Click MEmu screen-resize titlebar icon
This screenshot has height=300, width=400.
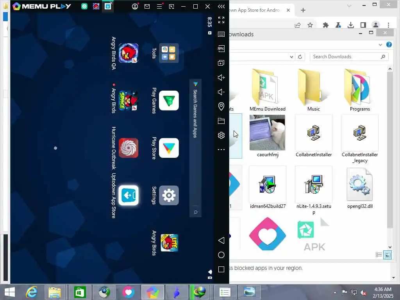[x=171, y=6]
